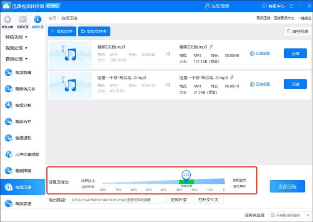The image size is (313, 222).
Task: Click gear icon of 这是一个球-布谷鸟 压缩设置
Action: coord(252,84)
